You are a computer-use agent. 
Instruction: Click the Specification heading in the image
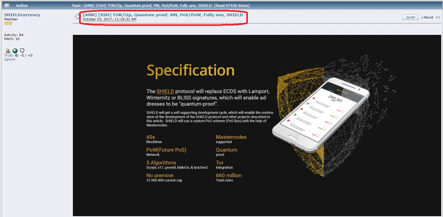190,71
